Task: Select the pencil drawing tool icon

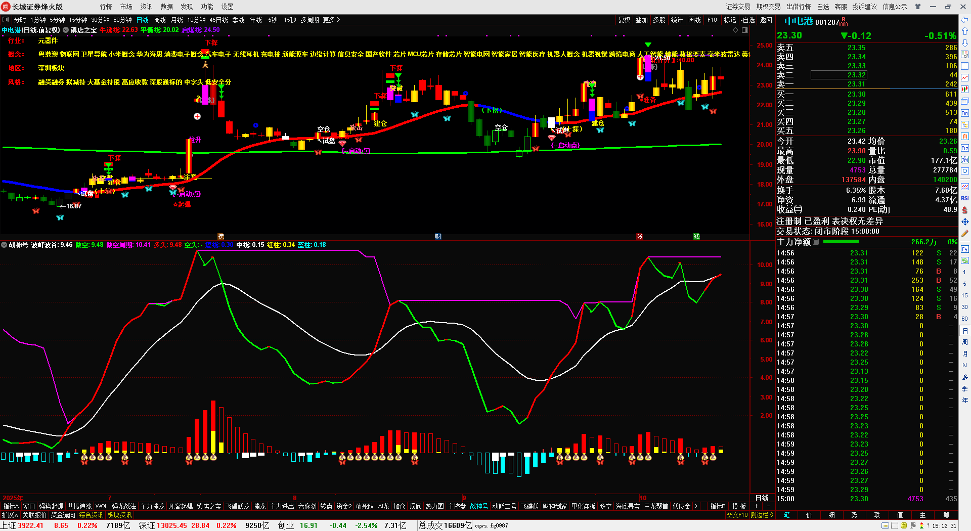Action: pyautogui.click(x=964, y=234)
